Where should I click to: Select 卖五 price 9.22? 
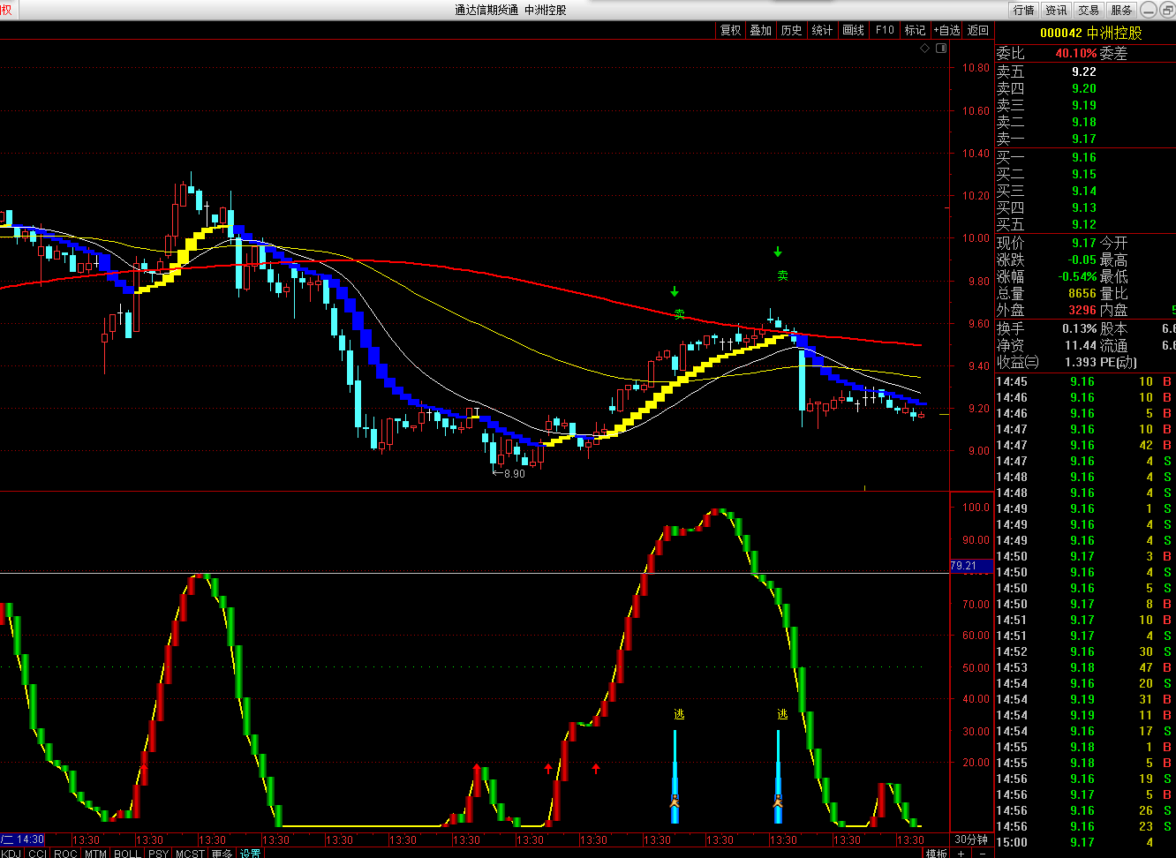(x=1084, y=71)
